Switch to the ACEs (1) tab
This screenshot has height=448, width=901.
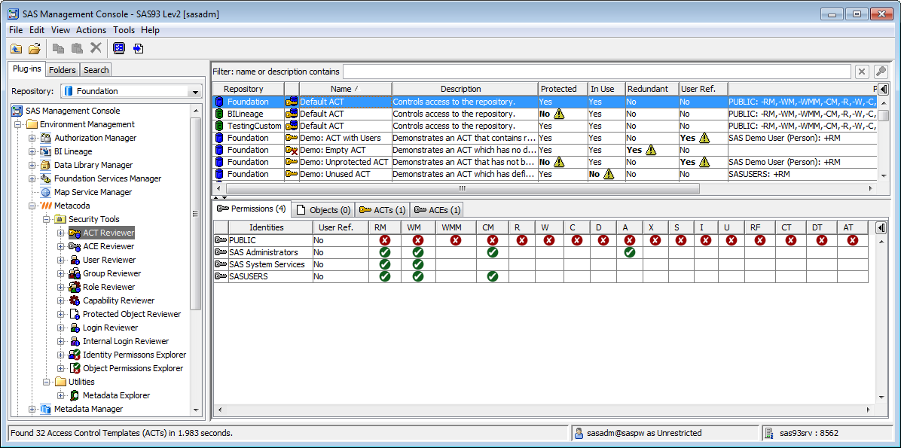click(437, 210)
